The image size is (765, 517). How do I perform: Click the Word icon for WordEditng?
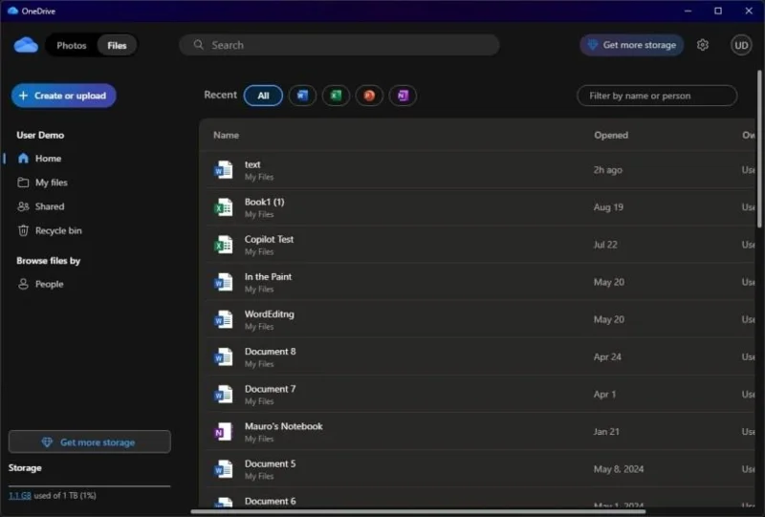(x=224, y=320)
